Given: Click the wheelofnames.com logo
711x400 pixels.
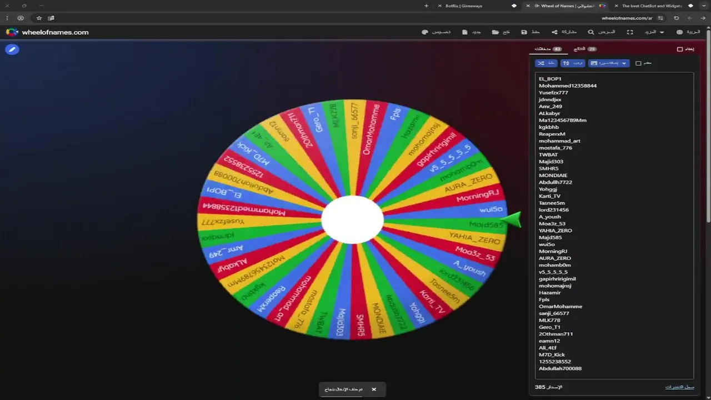Looking at the screenshot, I should 47,32.
